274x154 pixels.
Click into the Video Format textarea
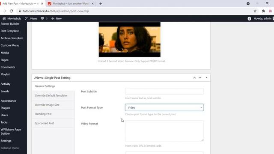point(164,131)
